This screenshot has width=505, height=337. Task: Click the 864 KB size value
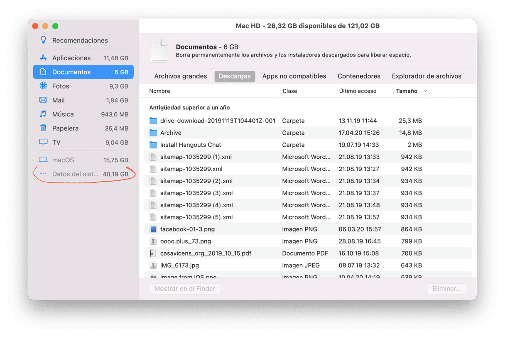pos(411,229)
